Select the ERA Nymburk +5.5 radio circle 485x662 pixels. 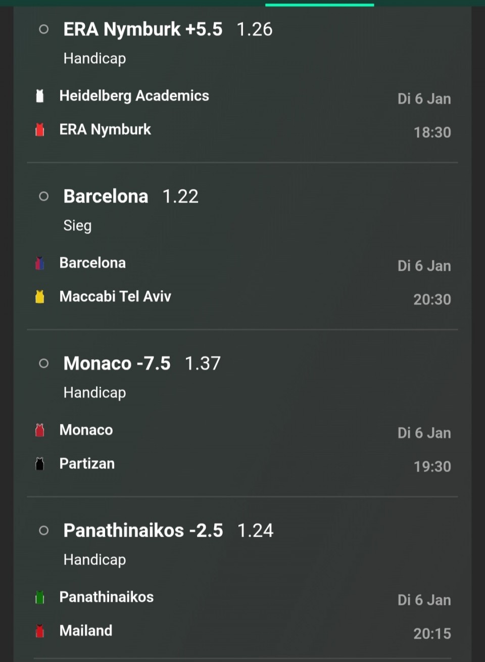coord(44,29)
